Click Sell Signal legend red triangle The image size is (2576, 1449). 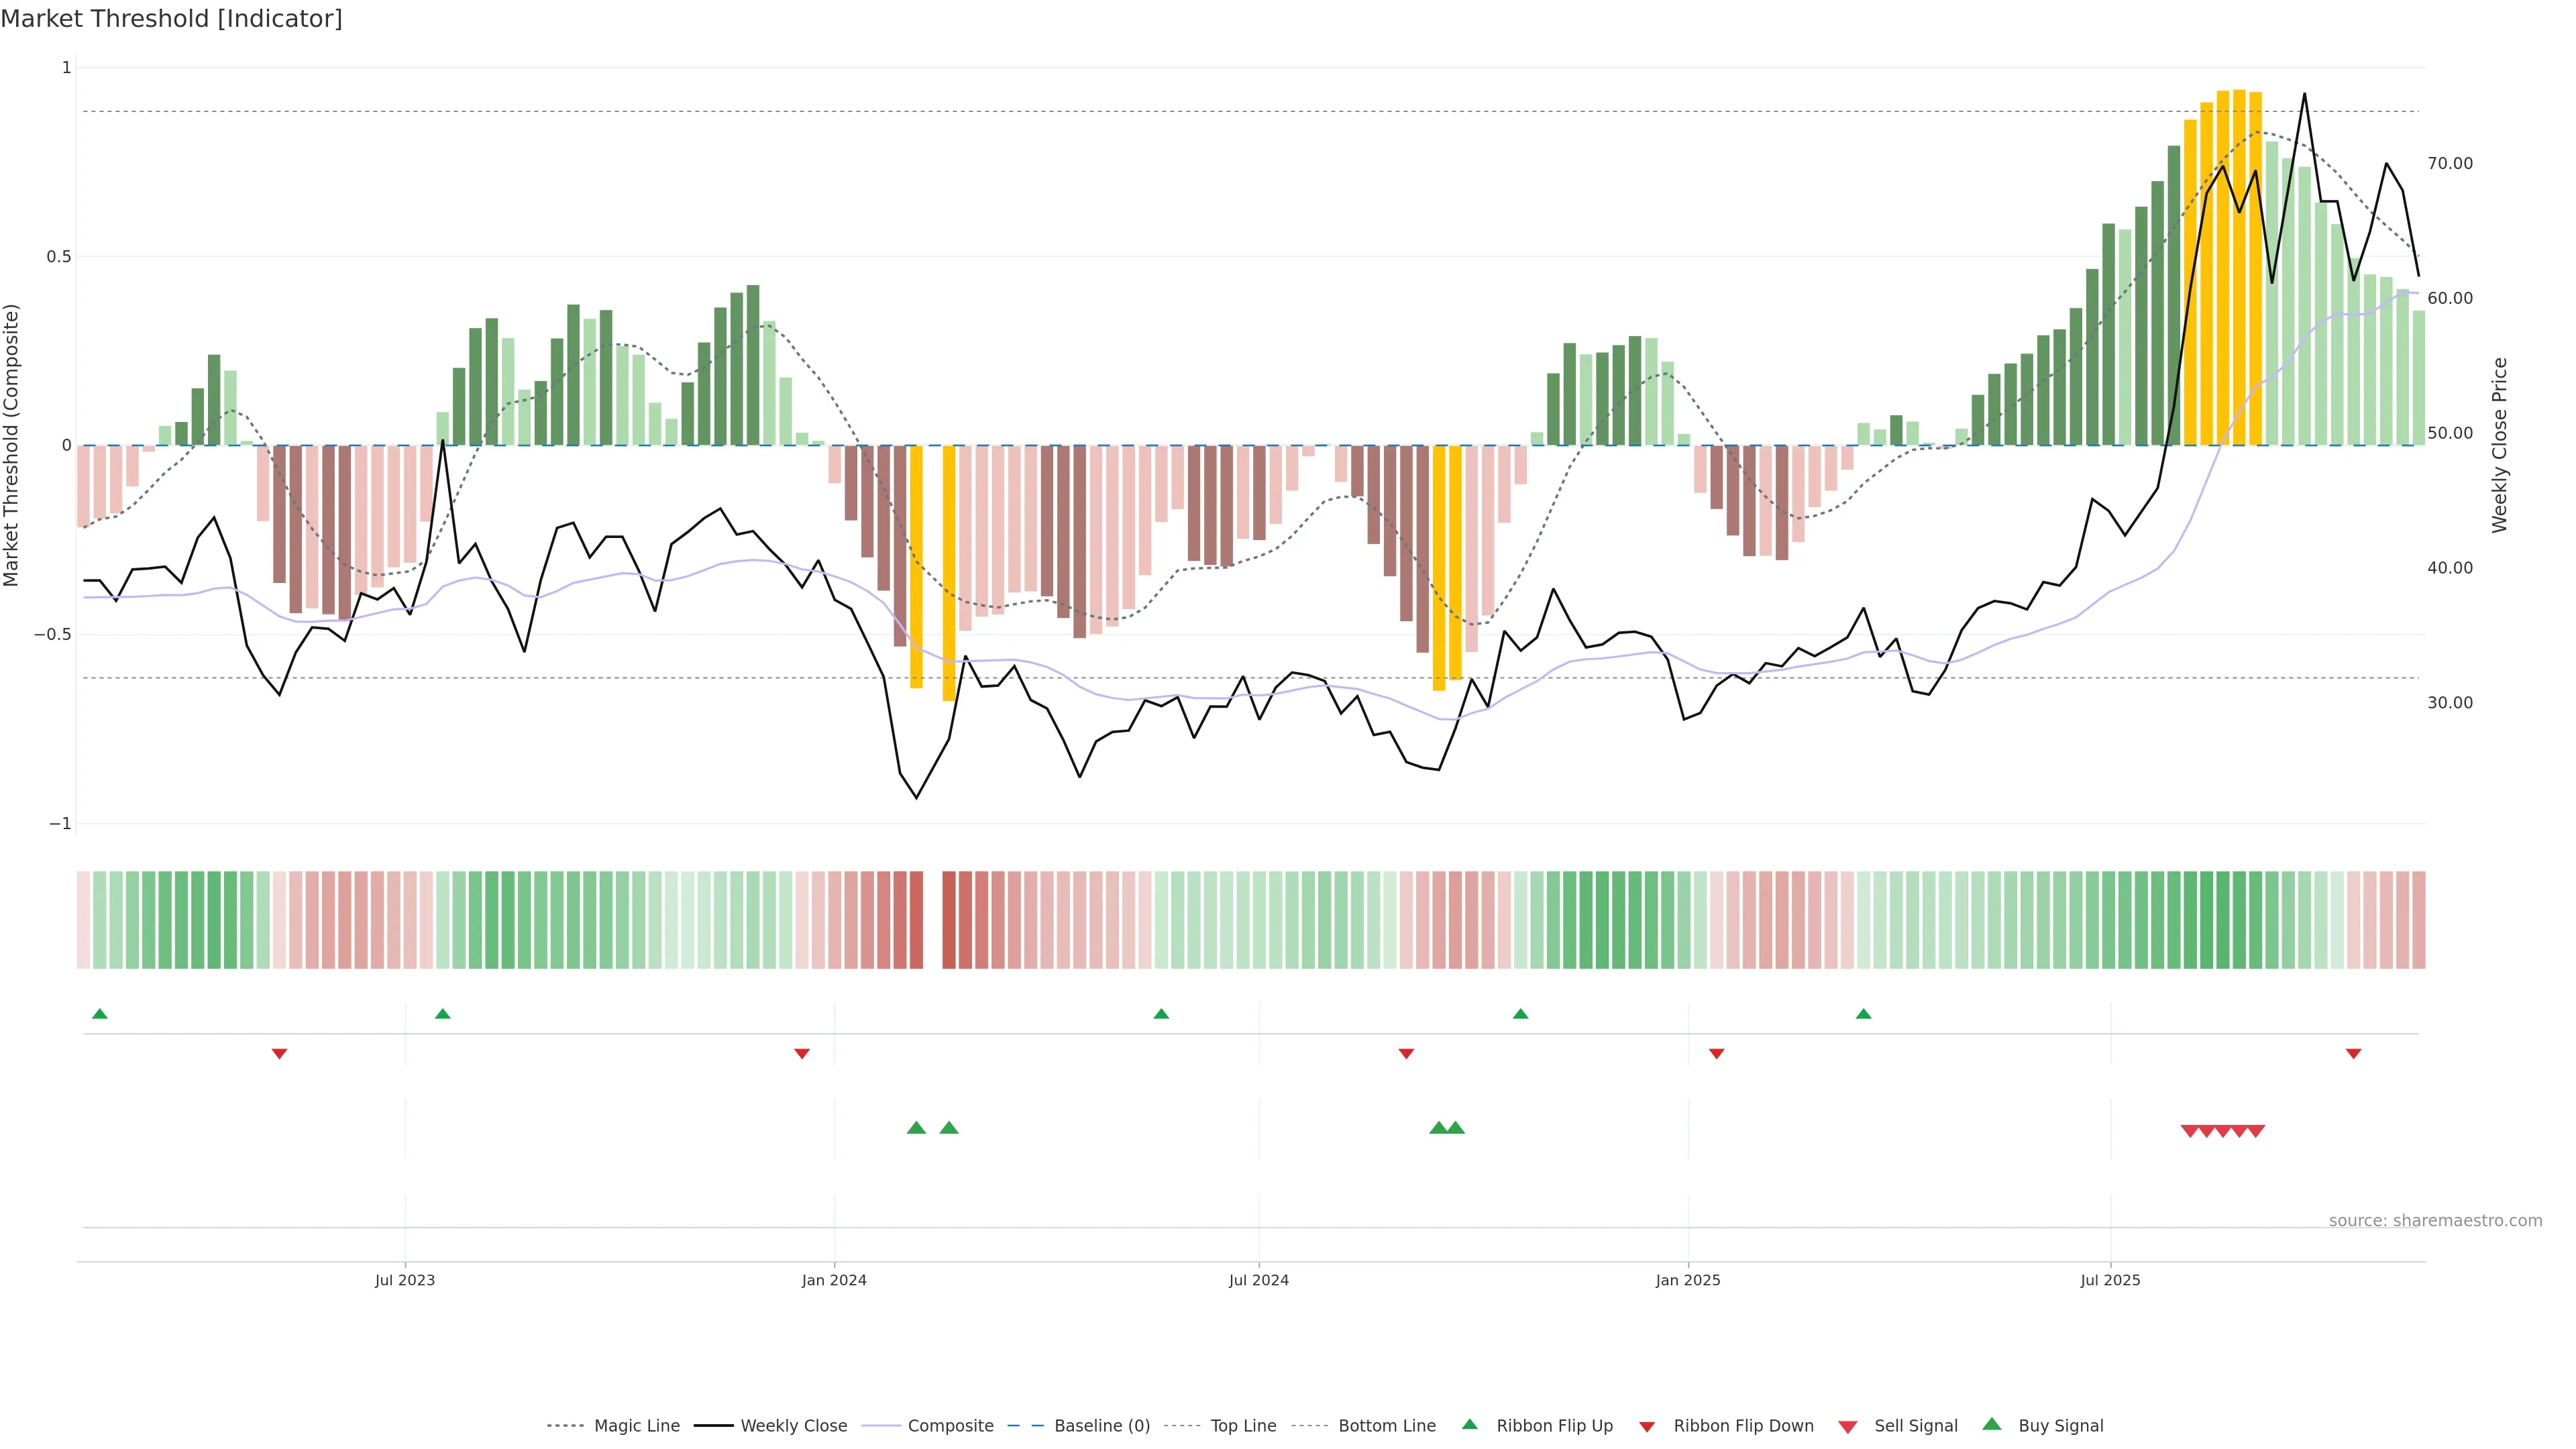tap(1848, 1426)
